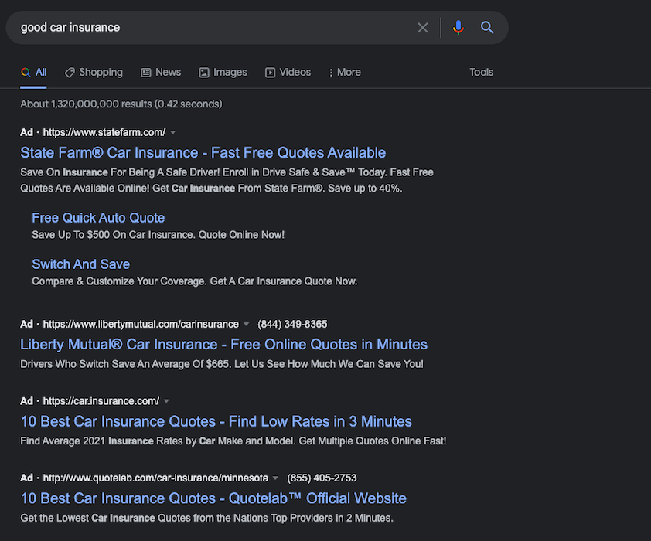
Task: Open '10 Best Car Insurance Quotes - Find Low Rates' link
Action: tap(216, 421)
